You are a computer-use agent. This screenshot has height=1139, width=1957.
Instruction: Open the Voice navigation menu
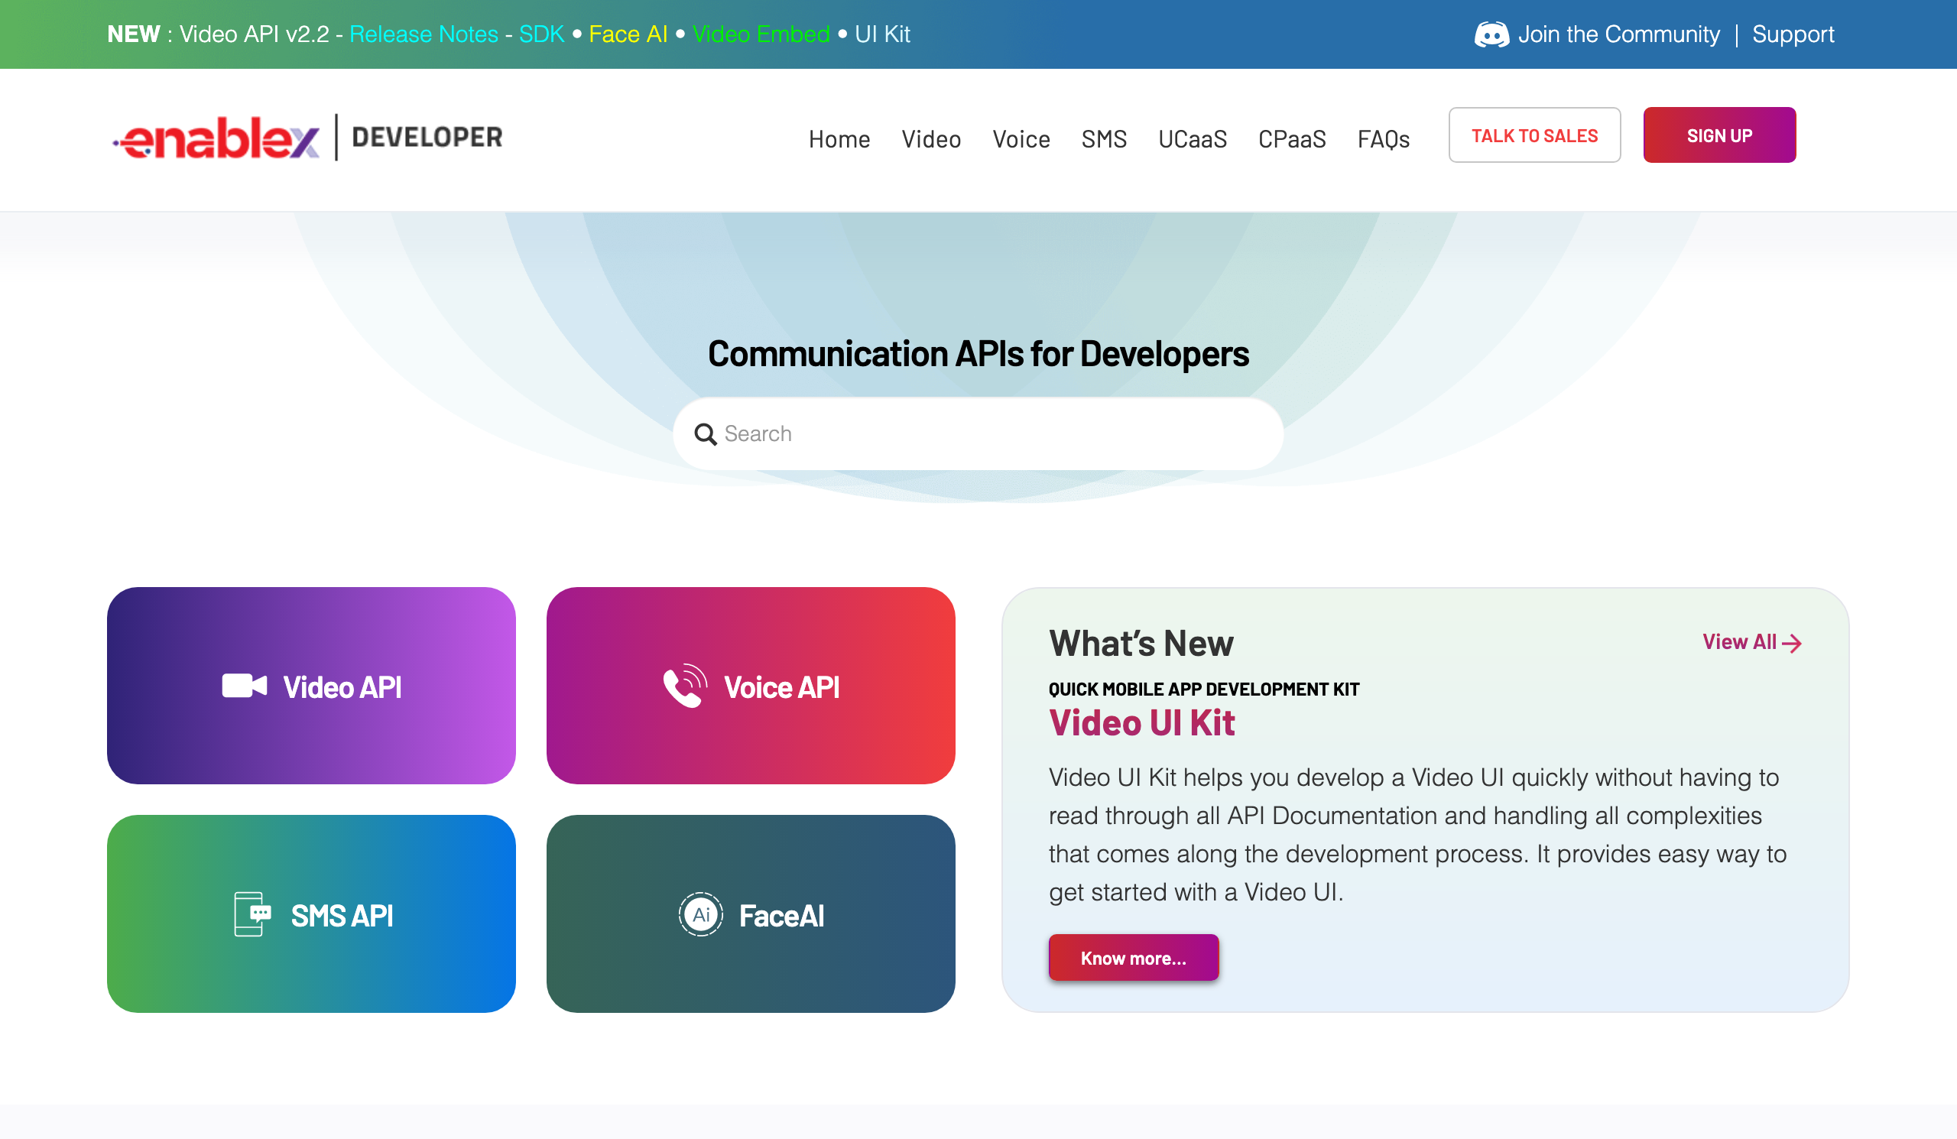click(1021, 139)
